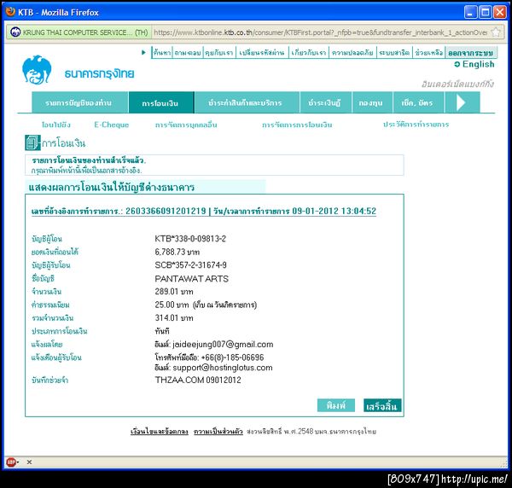Click the URL address field

click(x=320, y=32)
